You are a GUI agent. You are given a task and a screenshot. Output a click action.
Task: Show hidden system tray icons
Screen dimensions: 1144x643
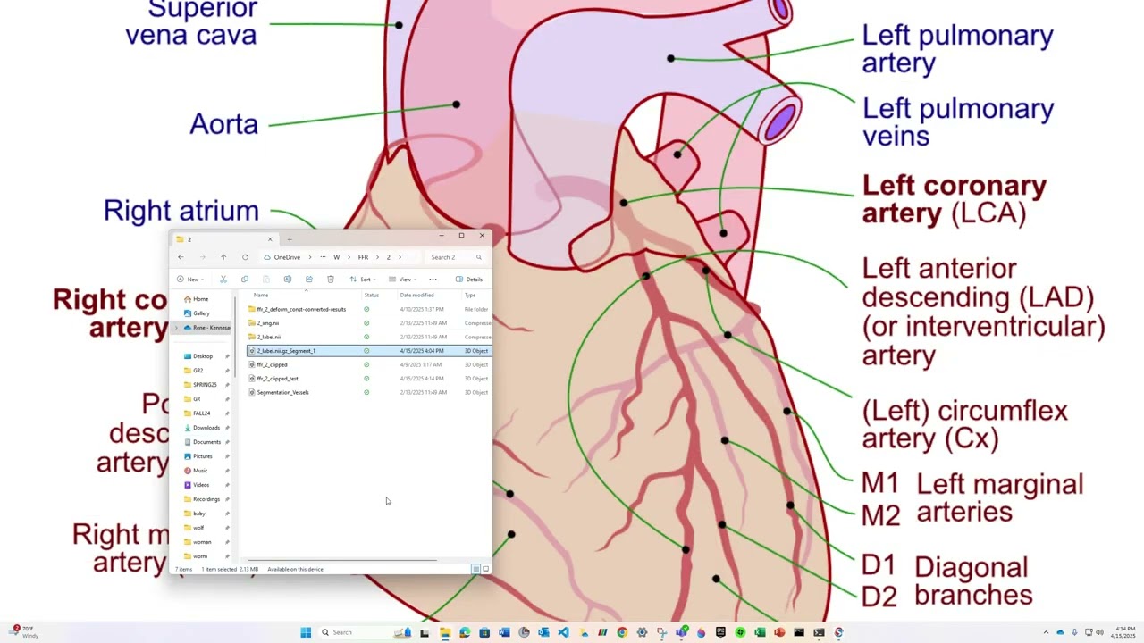1046,632
